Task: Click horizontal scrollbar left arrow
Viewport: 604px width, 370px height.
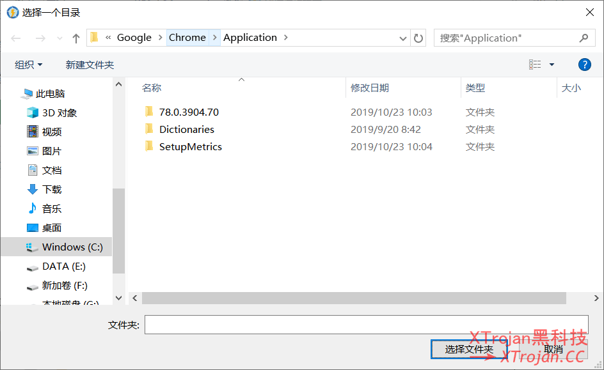Action: click(135, 298)
